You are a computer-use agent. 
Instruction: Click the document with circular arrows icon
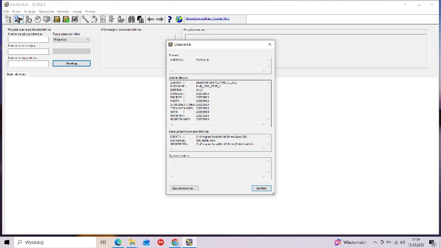pyautogui.click(x=94, y=19)
